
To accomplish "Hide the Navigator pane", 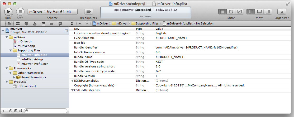I will tap(251, 12).
